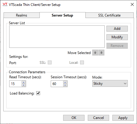Open the Mode dropdown showing Sticky
This screenshot has height=124, width=137.
coord(110,84)
